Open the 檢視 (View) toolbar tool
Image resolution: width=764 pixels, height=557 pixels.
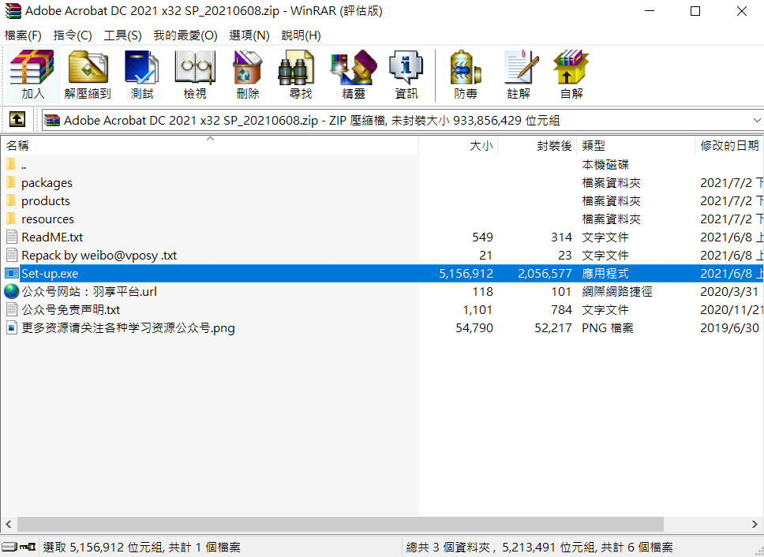pyautogui.click(x=195, y=75)
